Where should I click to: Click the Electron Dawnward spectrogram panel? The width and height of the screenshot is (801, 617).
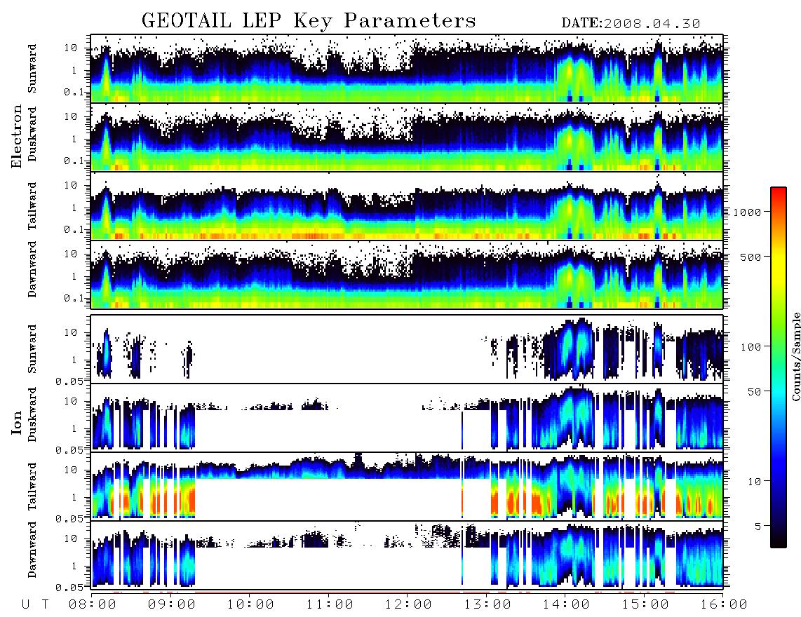407,275
